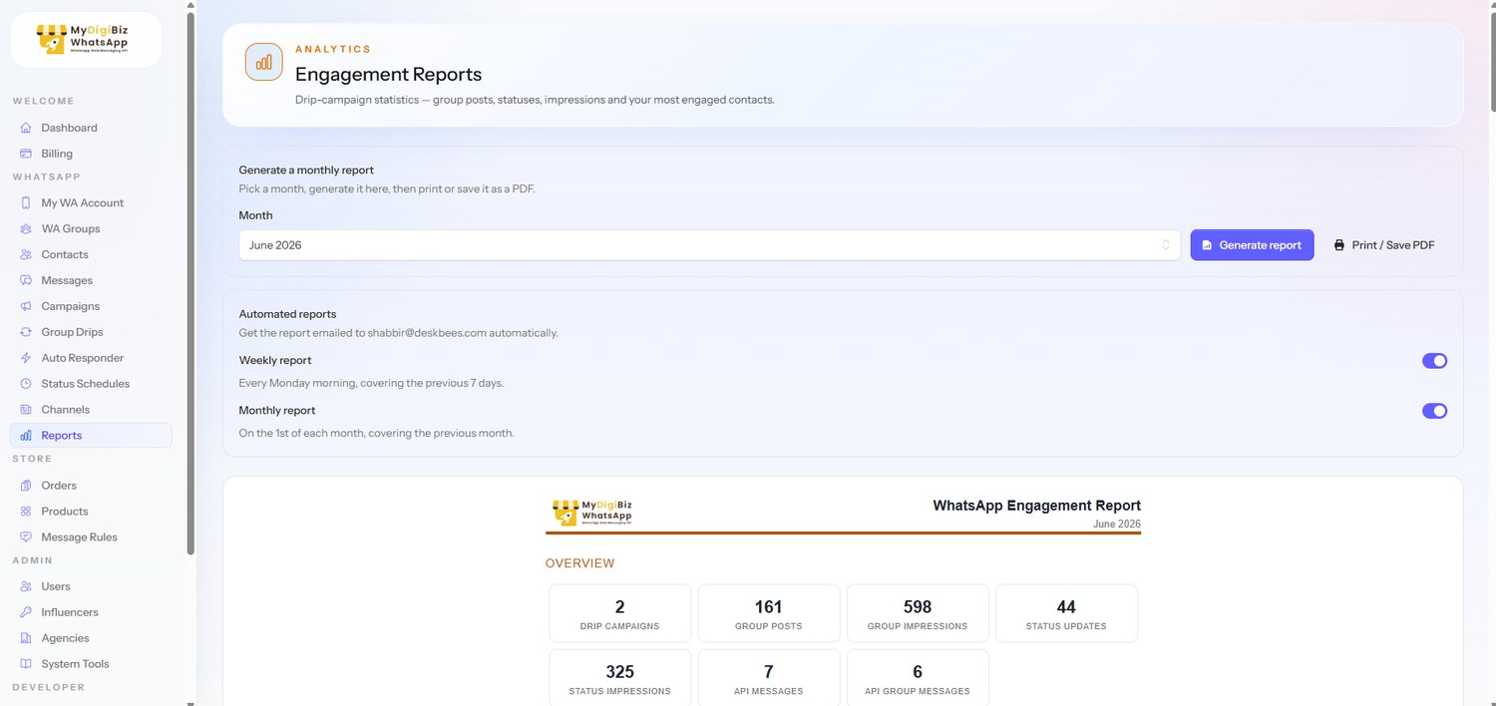Click the Drip Campaigns stat card showing 2
Viewport: 1496px width, 706px height.
(620, 613)
